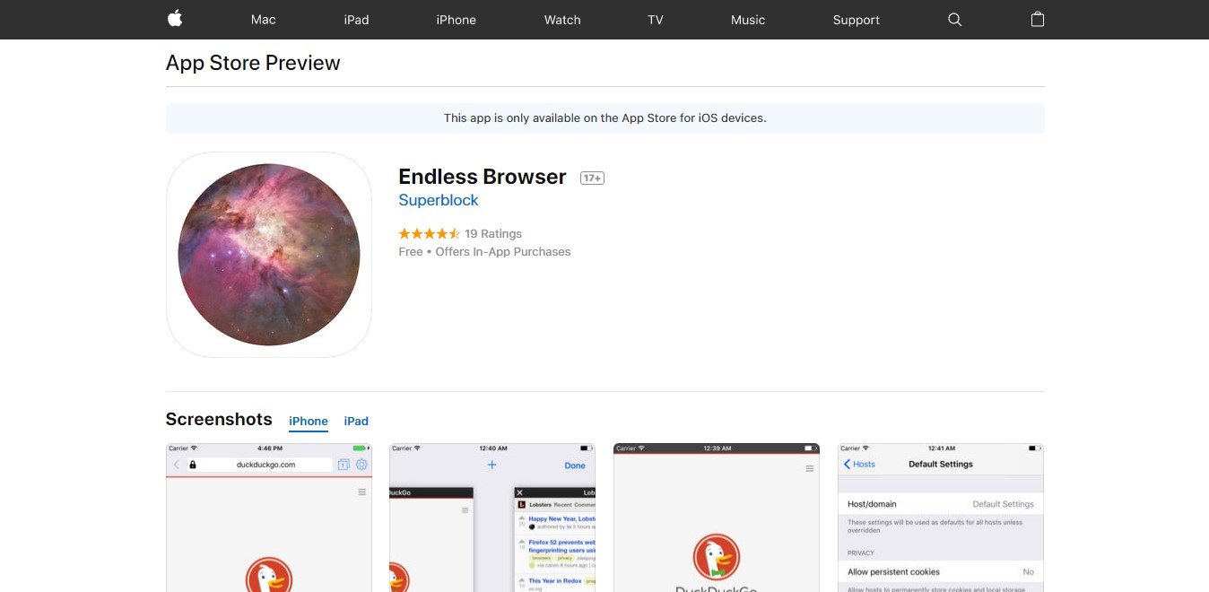Click the Default Settings title in the fourth screenshot

(941, 465)
